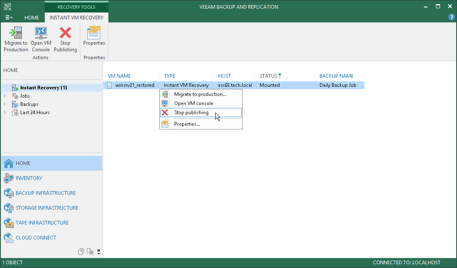This screenshot has height=268, width=457.
Task: Click the Tape Infrastructure icon
Action: [9, 223]
